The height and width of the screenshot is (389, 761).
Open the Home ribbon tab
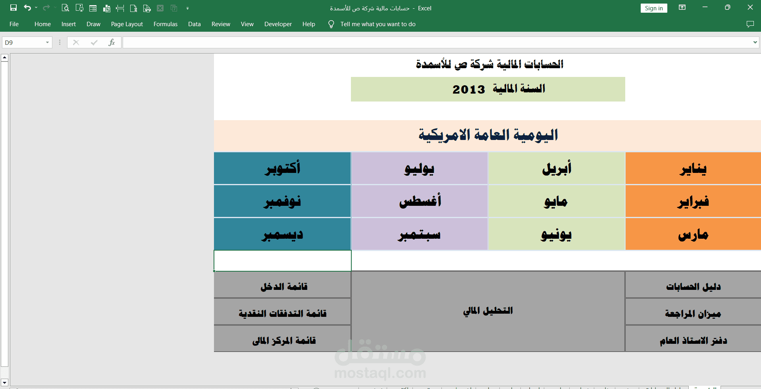[x=42, y=24]
